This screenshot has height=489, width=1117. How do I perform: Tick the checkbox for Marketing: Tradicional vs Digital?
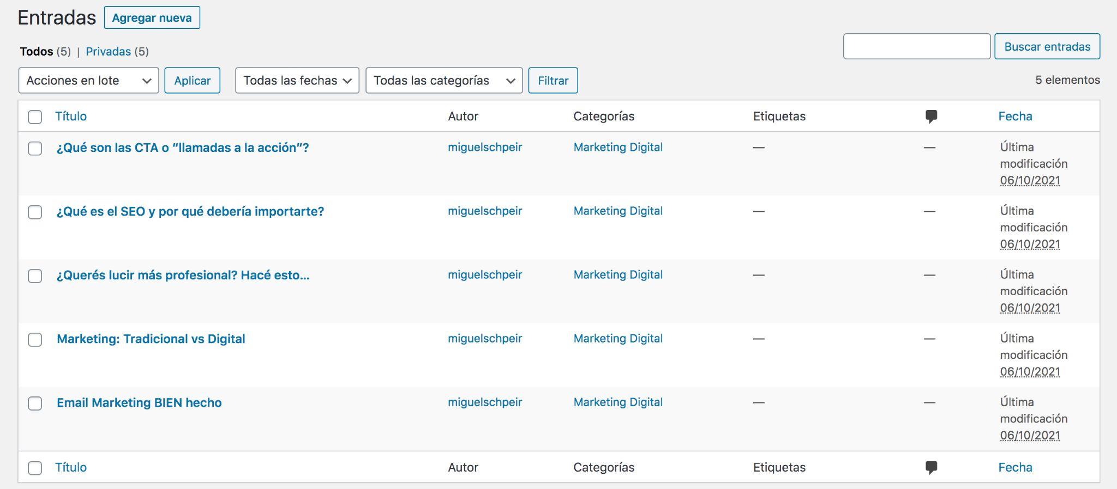[x=35, y=340]
